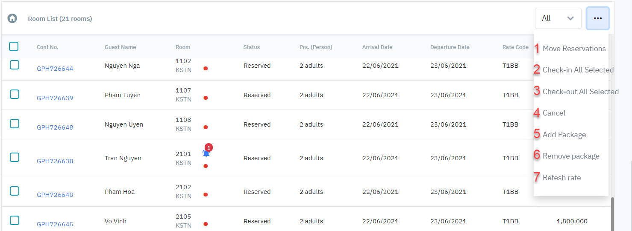The width and height of the screenshot is (632, 231).
Task: Click Add Package in the menu
Action: pyautogui.click(x=564, y=135)
